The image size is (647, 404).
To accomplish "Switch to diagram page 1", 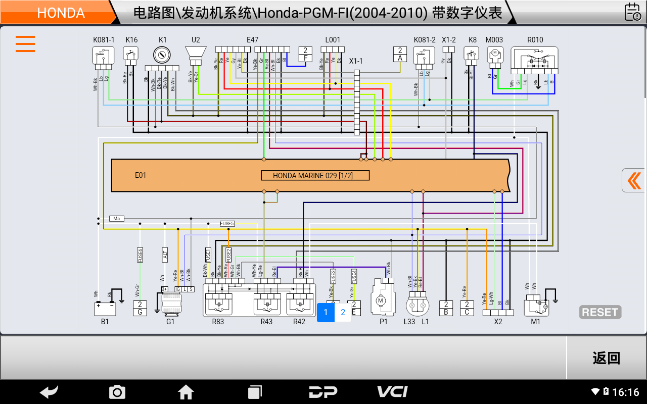I will (326, 312).
